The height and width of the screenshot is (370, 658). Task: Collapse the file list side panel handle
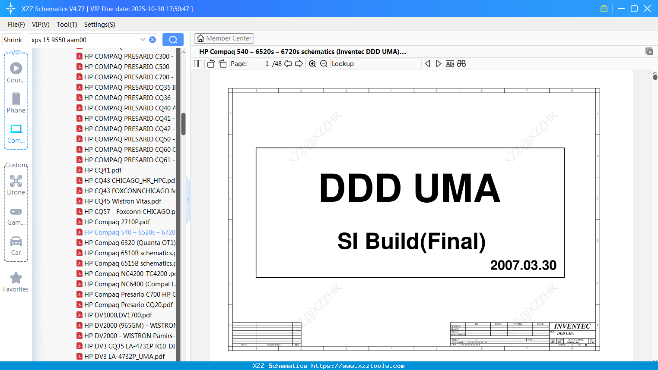[188, 200]
